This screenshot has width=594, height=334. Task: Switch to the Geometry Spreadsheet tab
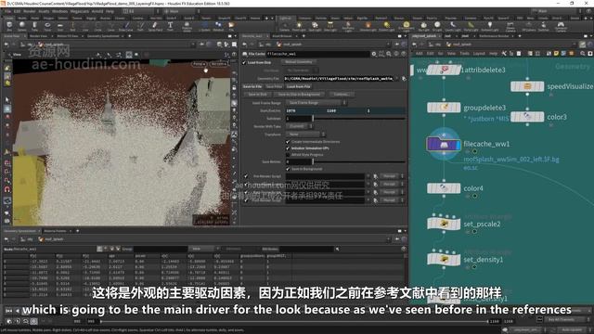(x=103, y=36)
